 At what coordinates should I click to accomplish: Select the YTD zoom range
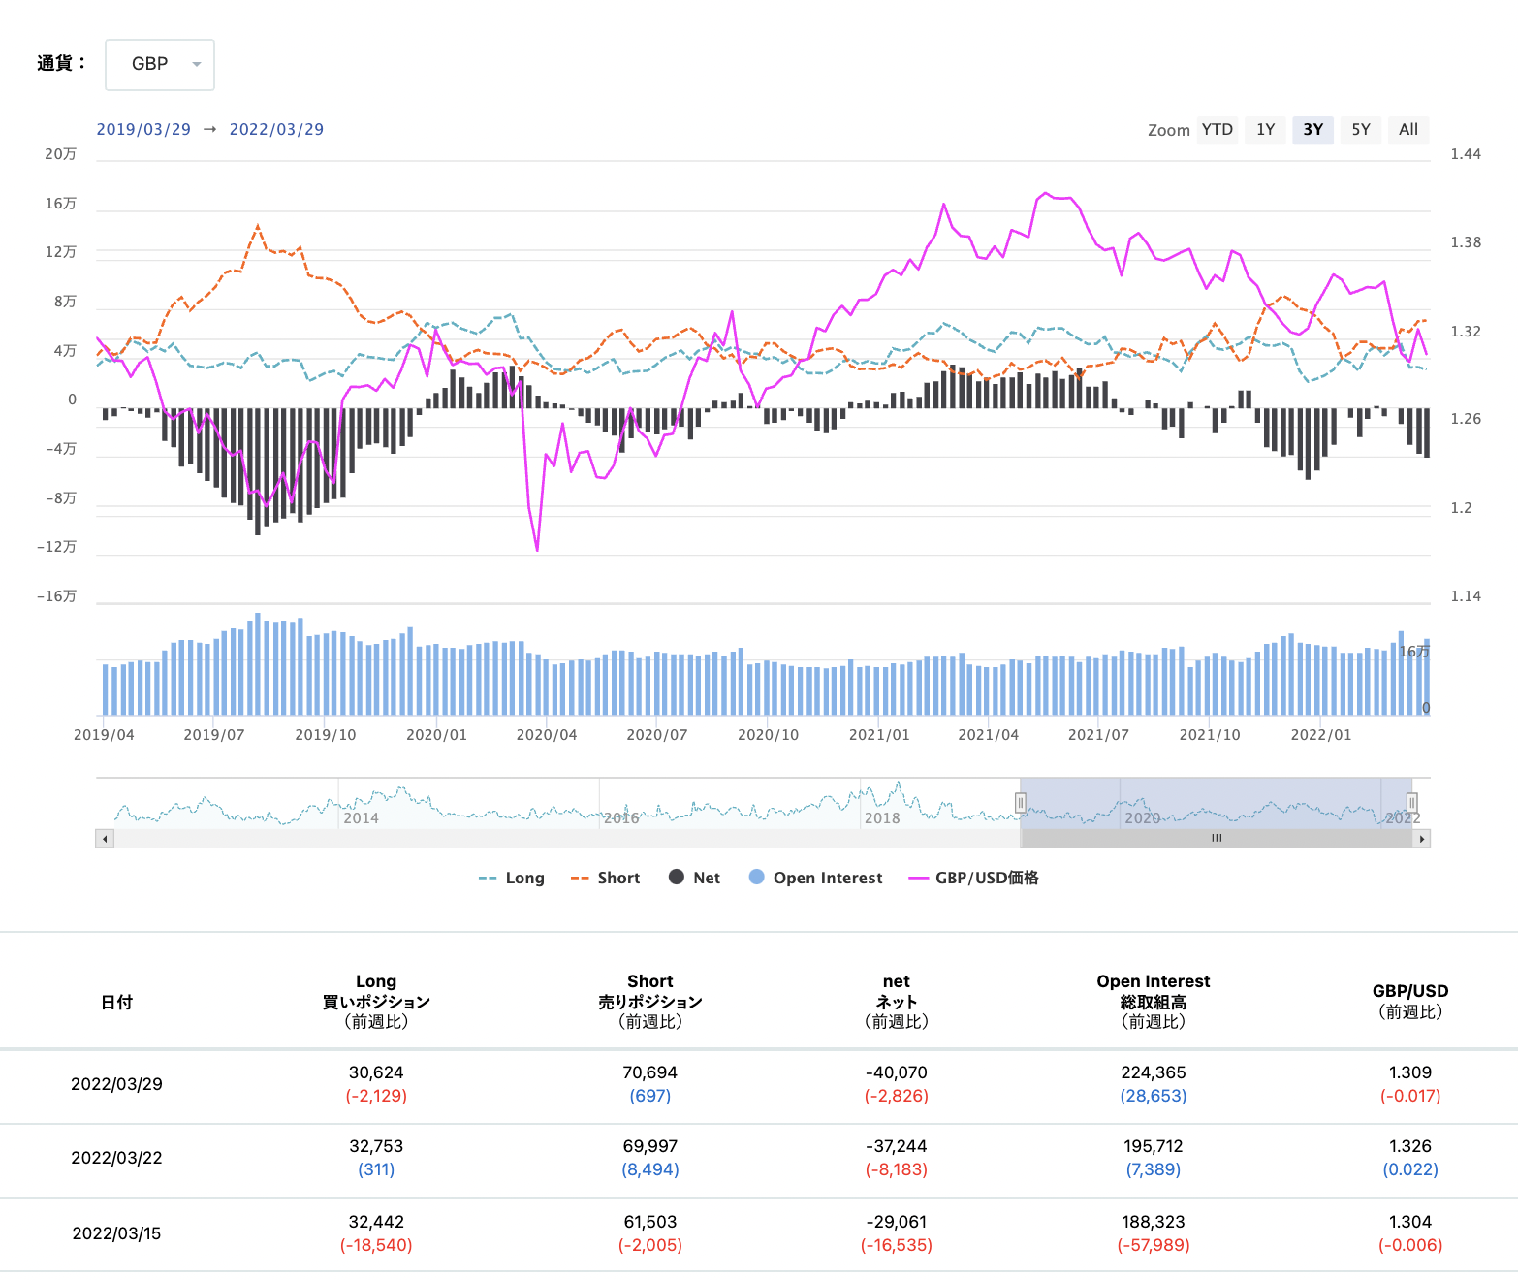tap(1218, 130)
